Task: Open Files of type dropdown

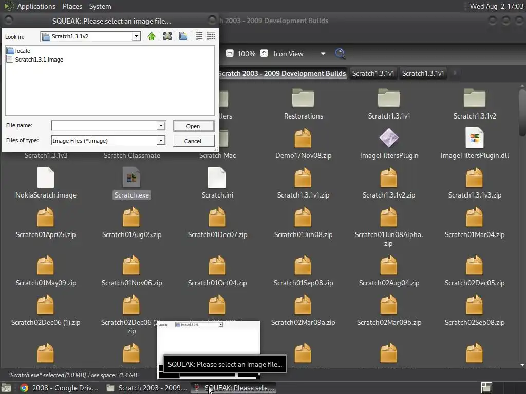Action: tap(161, 141)
